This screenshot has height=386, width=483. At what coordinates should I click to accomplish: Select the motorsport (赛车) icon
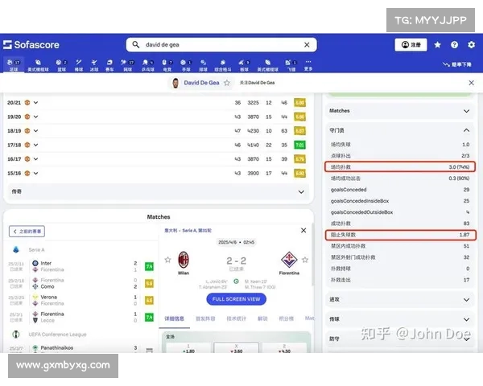(109, 65)
